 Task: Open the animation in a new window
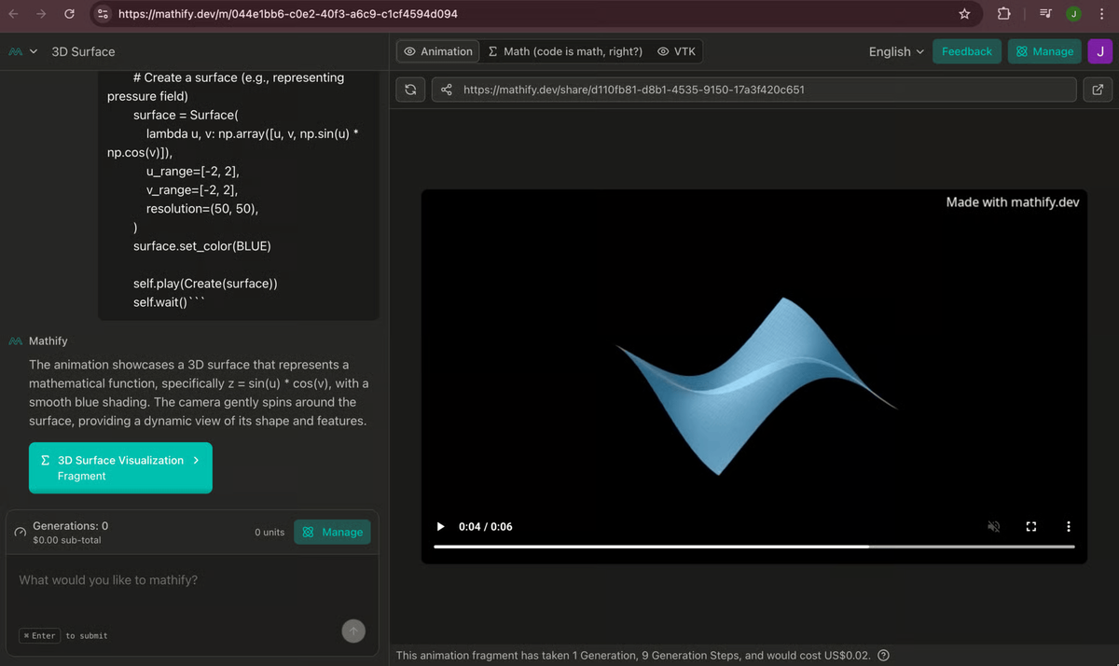pos(1098,90)
